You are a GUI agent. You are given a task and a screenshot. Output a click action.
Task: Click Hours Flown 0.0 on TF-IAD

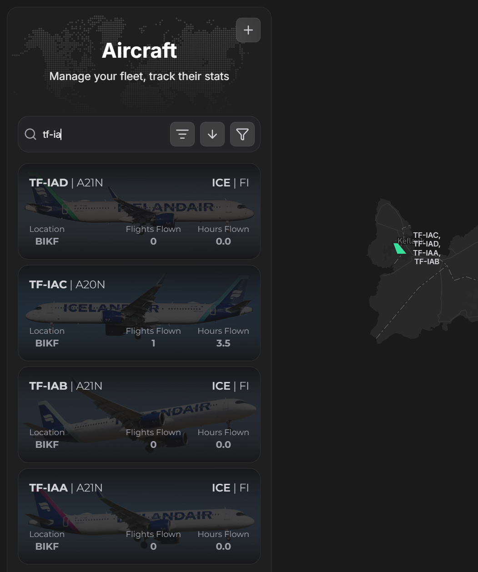pos(223,241)
